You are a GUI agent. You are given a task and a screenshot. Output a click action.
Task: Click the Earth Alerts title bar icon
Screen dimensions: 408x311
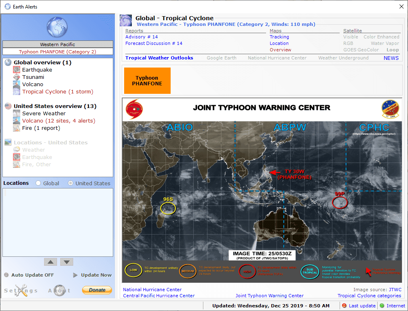8,6
